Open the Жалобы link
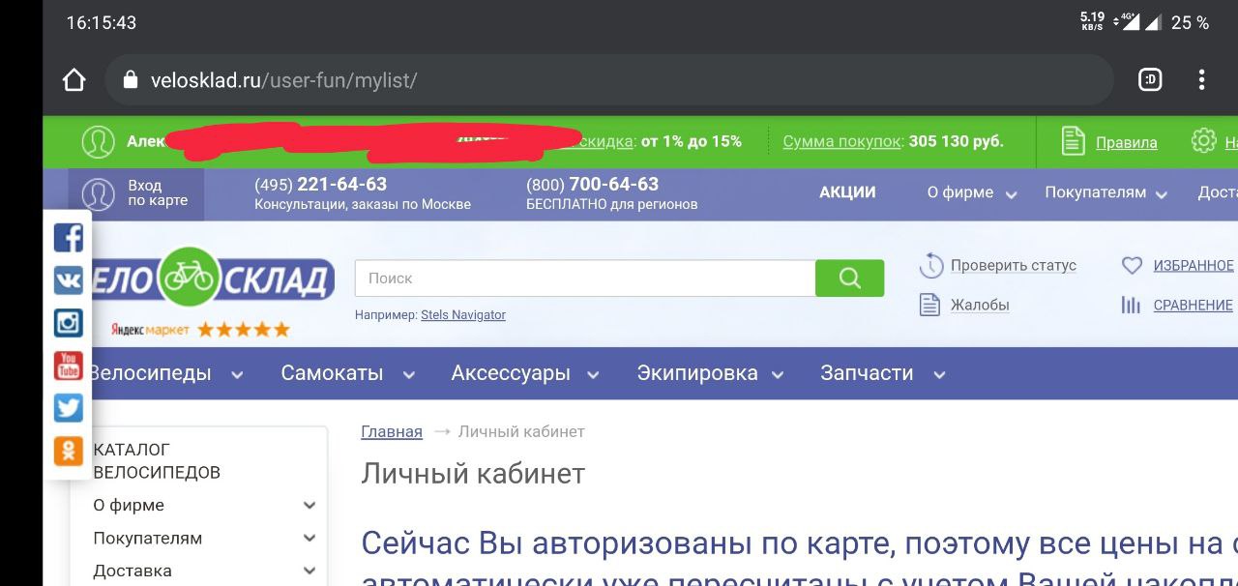Image resolution: width=1238 pixels, height=586 pixels. coord(980,306)
